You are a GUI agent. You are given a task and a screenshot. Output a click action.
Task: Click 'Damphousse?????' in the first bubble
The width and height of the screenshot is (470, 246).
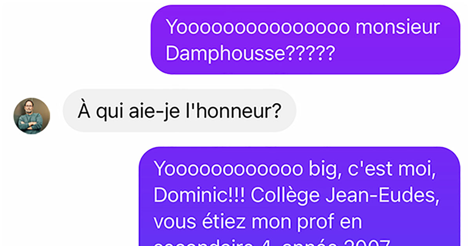point(250,54)
